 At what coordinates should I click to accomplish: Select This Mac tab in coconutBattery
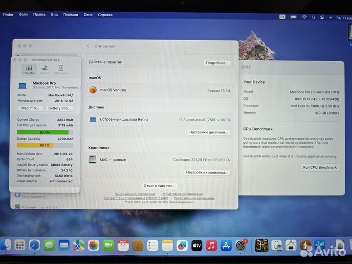point(29,69)
